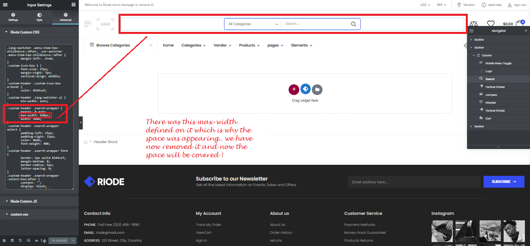Select Logo row in navigator

(x=498, y=71)
